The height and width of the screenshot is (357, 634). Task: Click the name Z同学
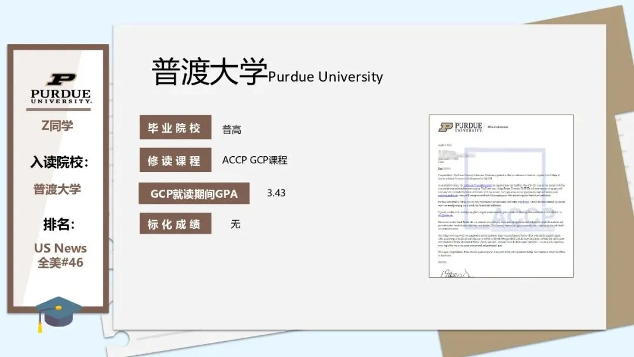coord(58,126)
